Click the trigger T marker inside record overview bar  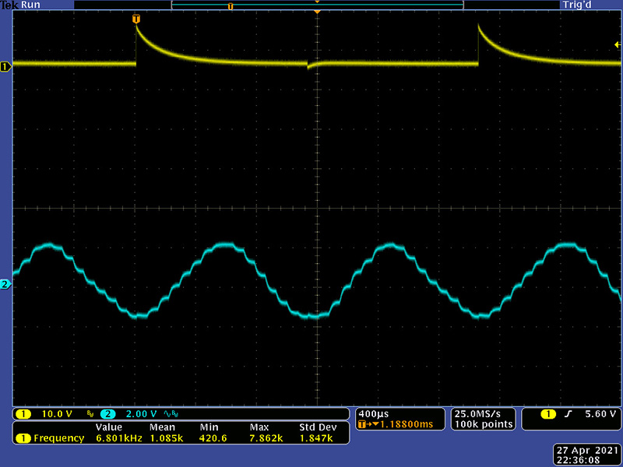point(230,5)
